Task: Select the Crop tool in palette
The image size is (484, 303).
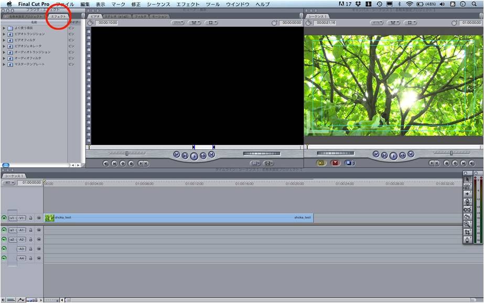Action: [x=467, y=232]
